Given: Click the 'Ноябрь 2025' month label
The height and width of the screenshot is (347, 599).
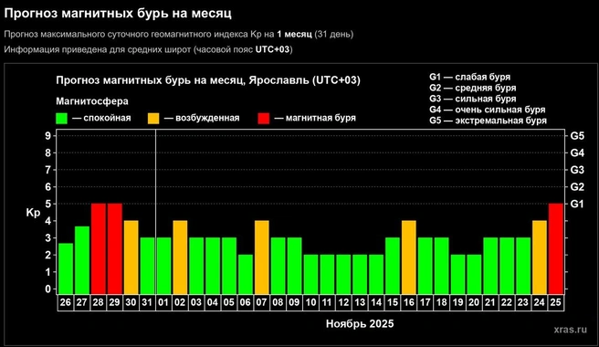Looking at the screenshot, I should pos(360,324).
